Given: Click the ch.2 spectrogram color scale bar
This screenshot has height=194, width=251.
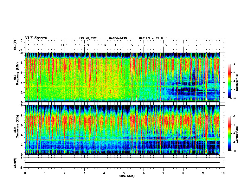Looking at the screenshot, I should [229, 133].
